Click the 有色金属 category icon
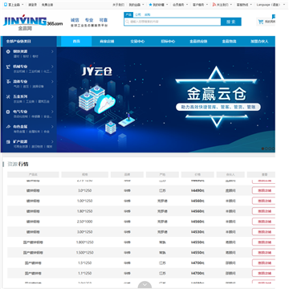This screenshot has width=289, height=289. 8,127
